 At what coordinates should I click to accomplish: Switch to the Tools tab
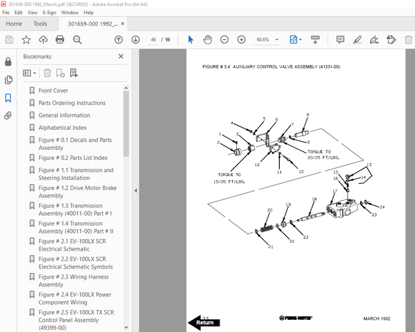click(40, 23)
